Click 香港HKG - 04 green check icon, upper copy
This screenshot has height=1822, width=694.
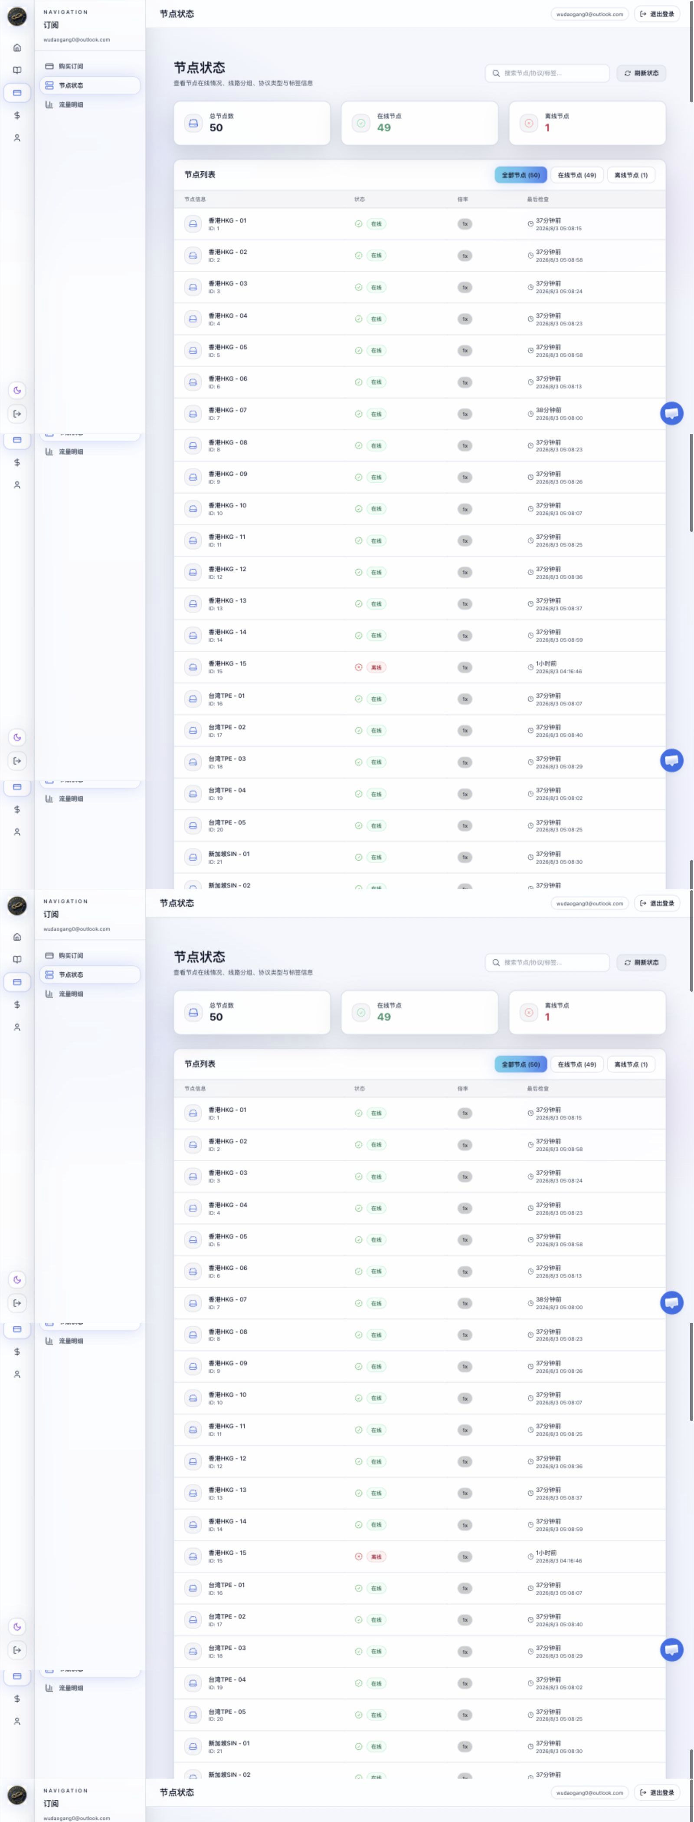(x=359, y=319)
